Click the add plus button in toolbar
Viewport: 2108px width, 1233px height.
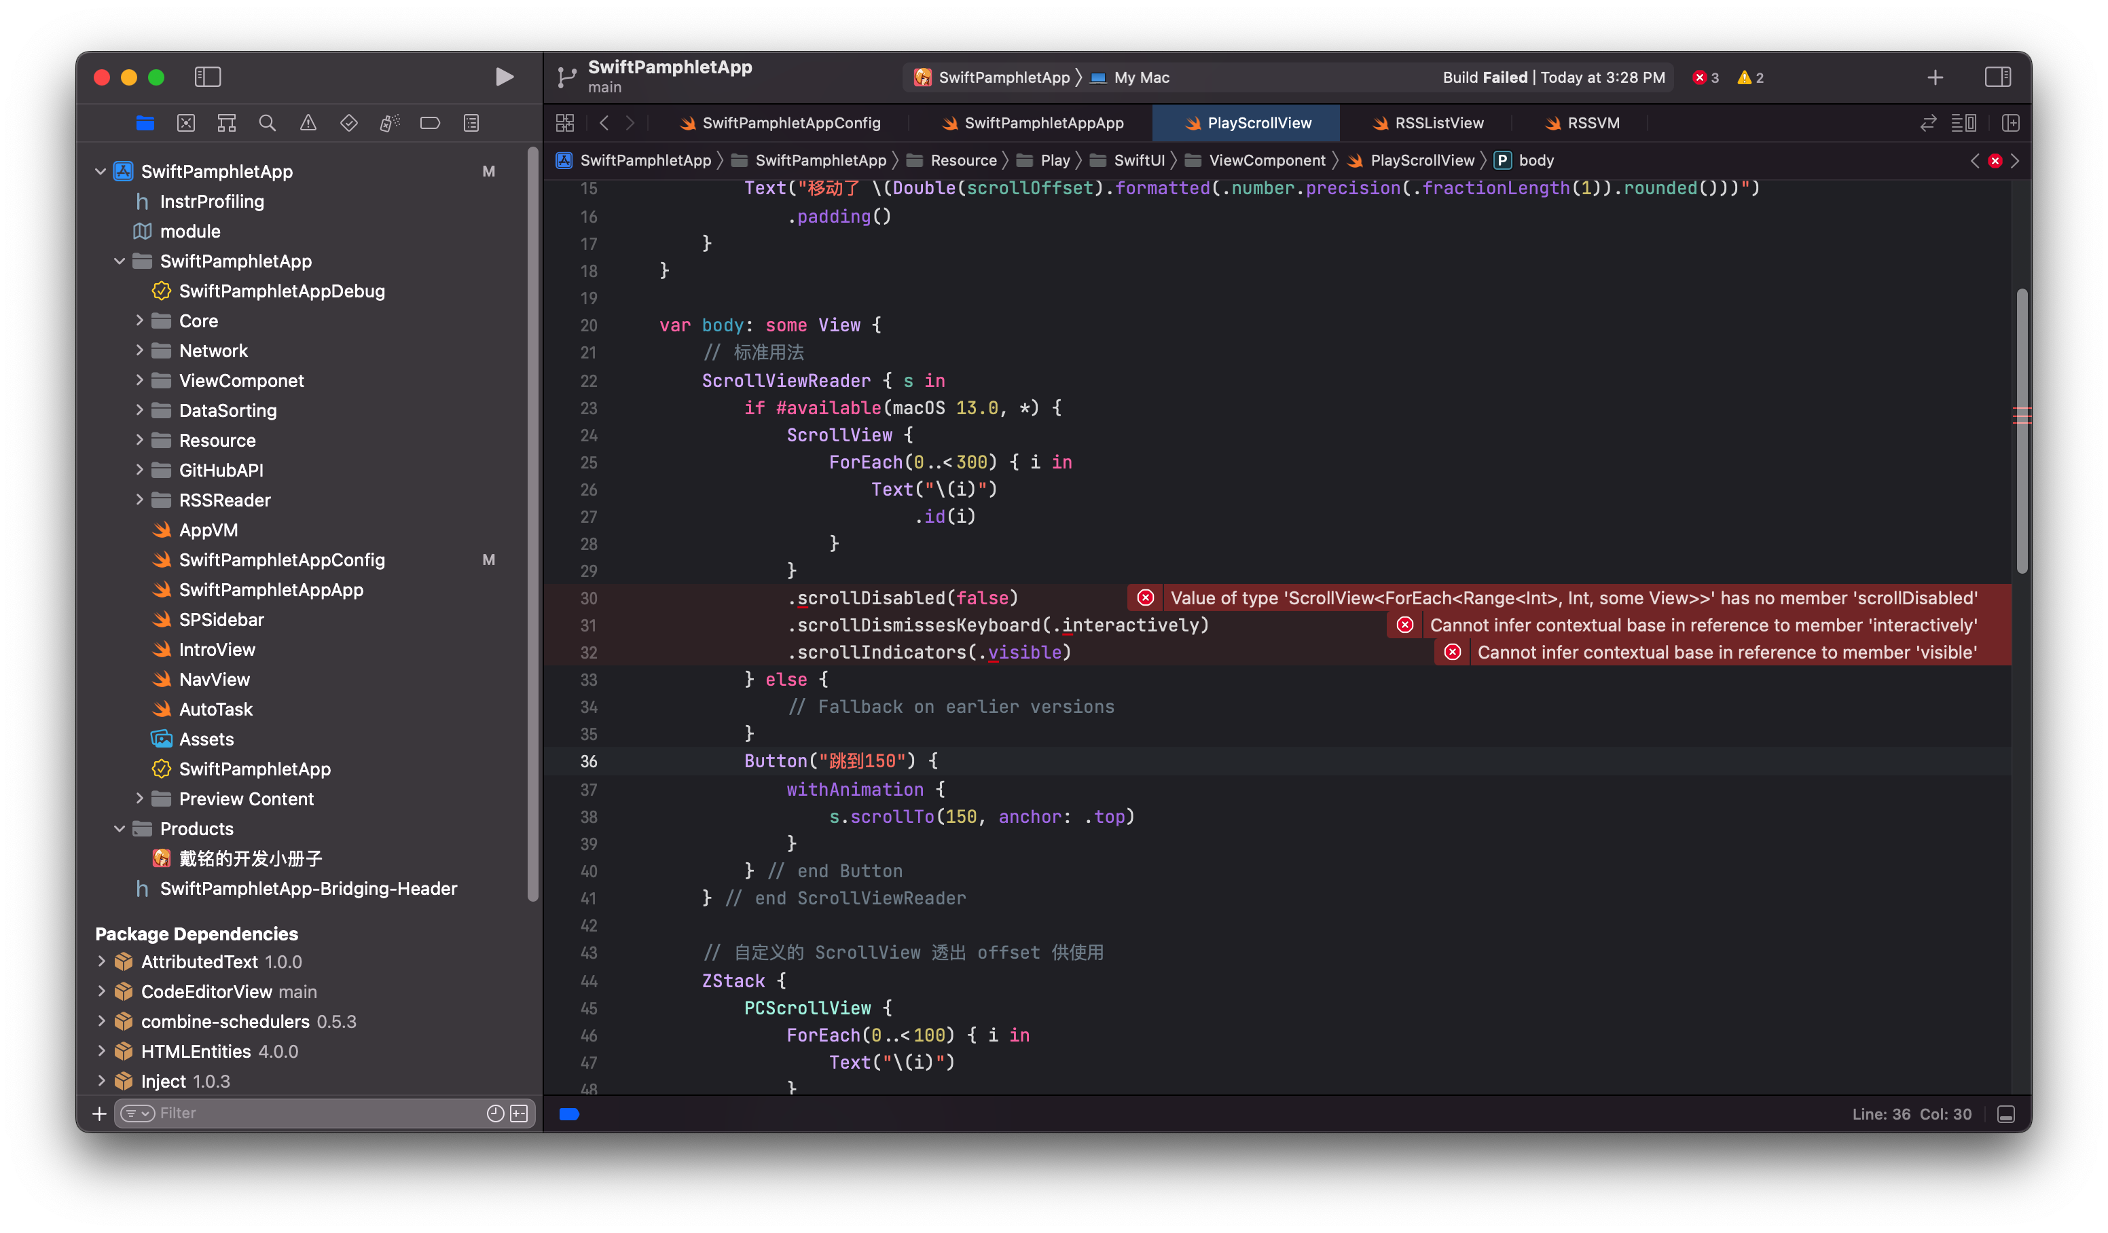pyautogui.click(x=1935, y=78)
